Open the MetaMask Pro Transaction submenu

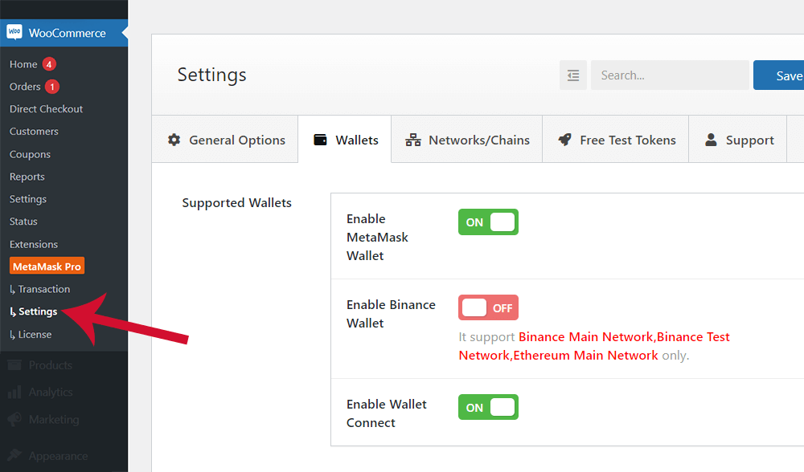click(x=40, y=289)
